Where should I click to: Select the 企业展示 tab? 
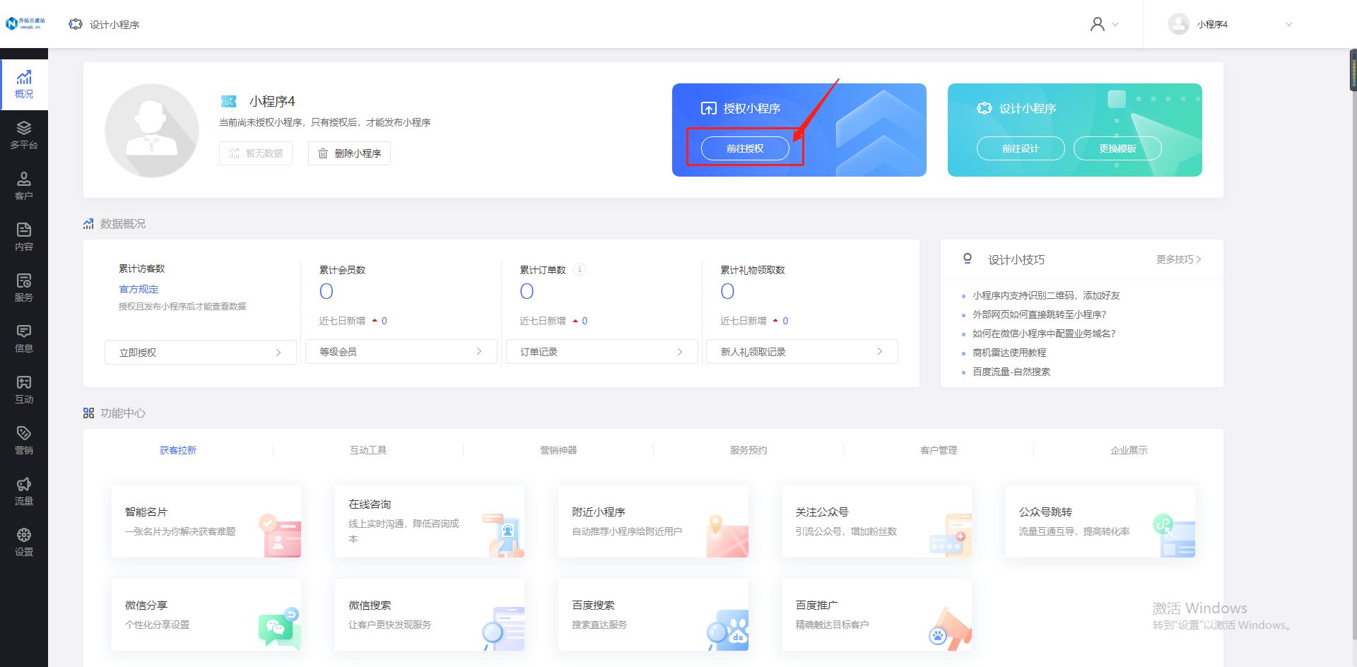pyautogui.click(x=1129, y=449)
